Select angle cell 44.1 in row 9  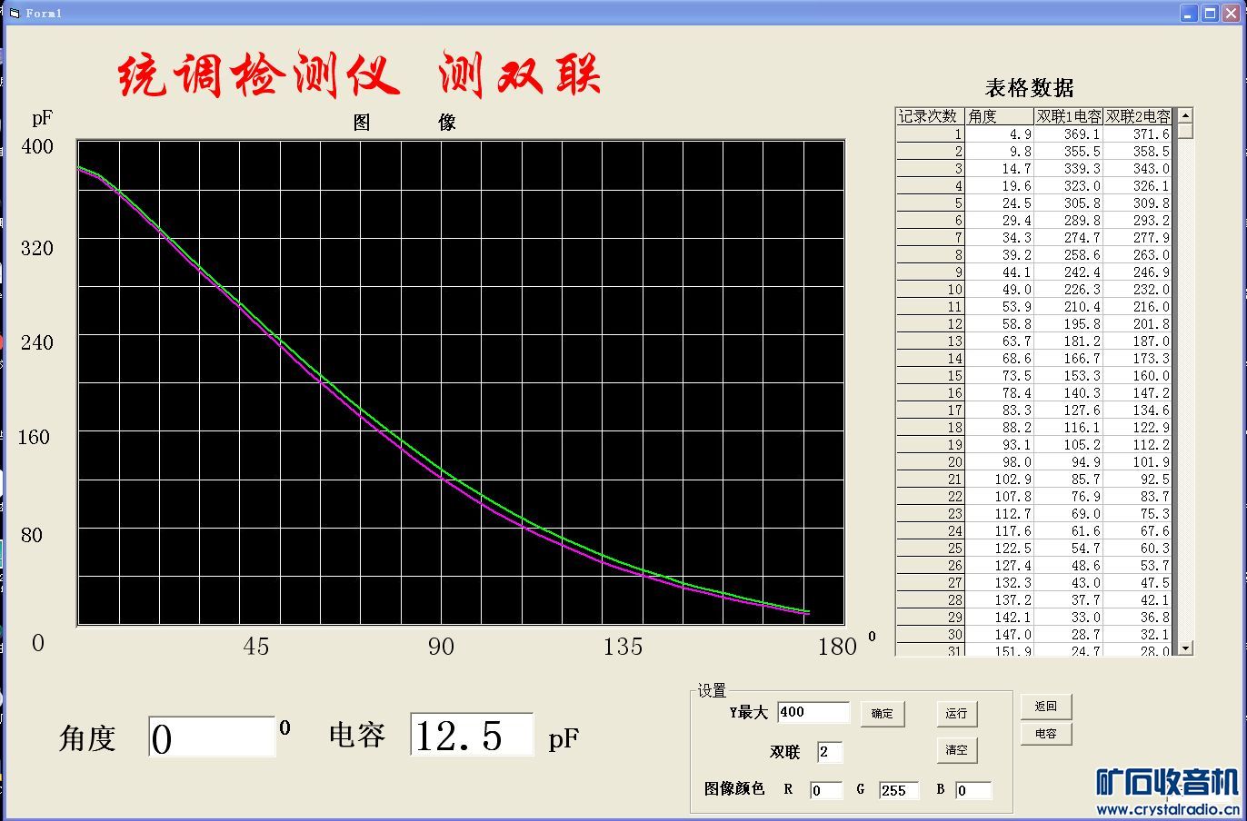pyautogui.click(x=999, y=272)
